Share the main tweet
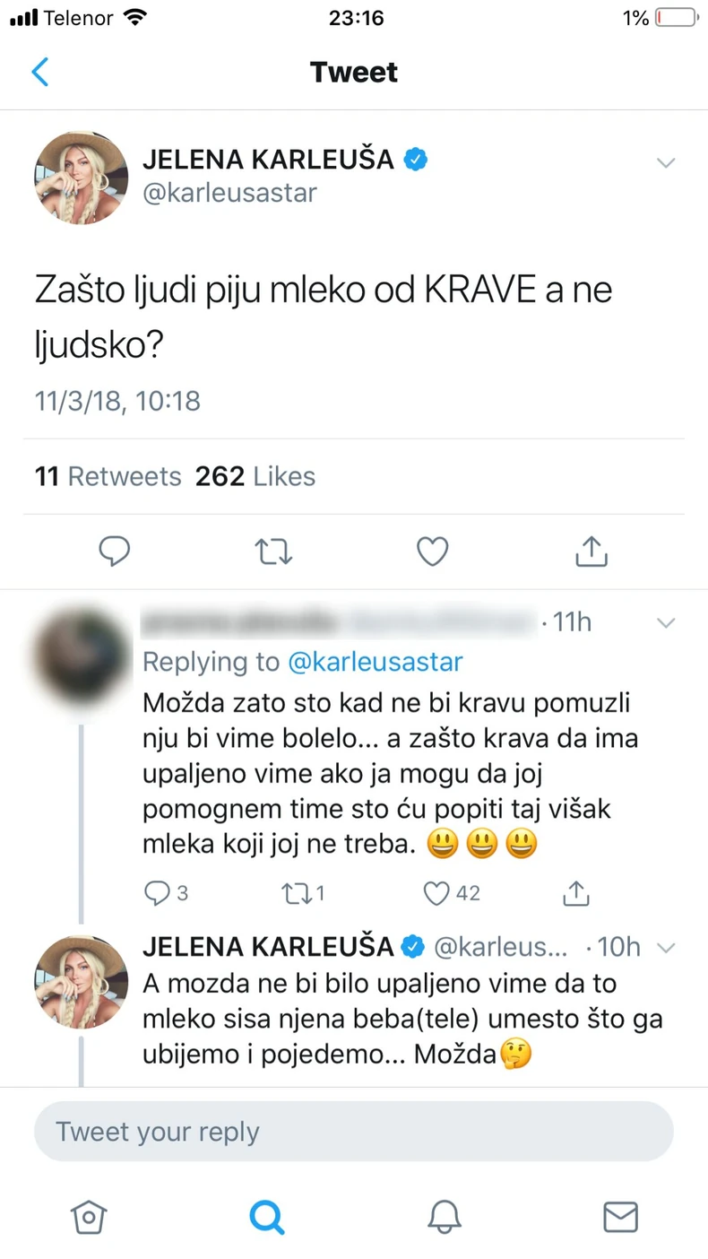 (x=591, y=551)
